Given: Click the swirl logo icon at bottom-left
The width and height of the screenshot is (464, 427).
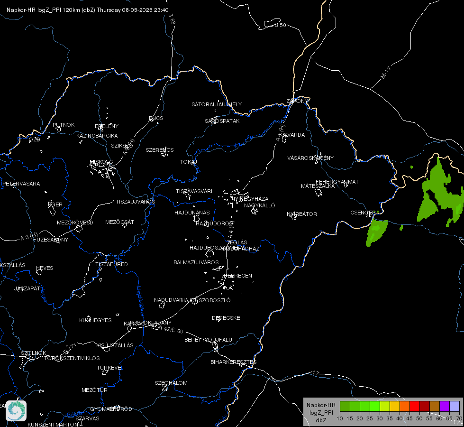Looking at the screenshot, I should (x=16, y=411).
